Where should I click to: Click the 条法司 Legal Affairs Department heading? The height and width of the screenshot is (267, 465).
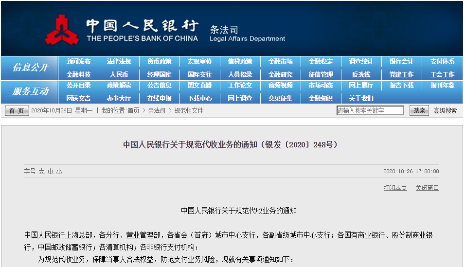coord(247,34)
